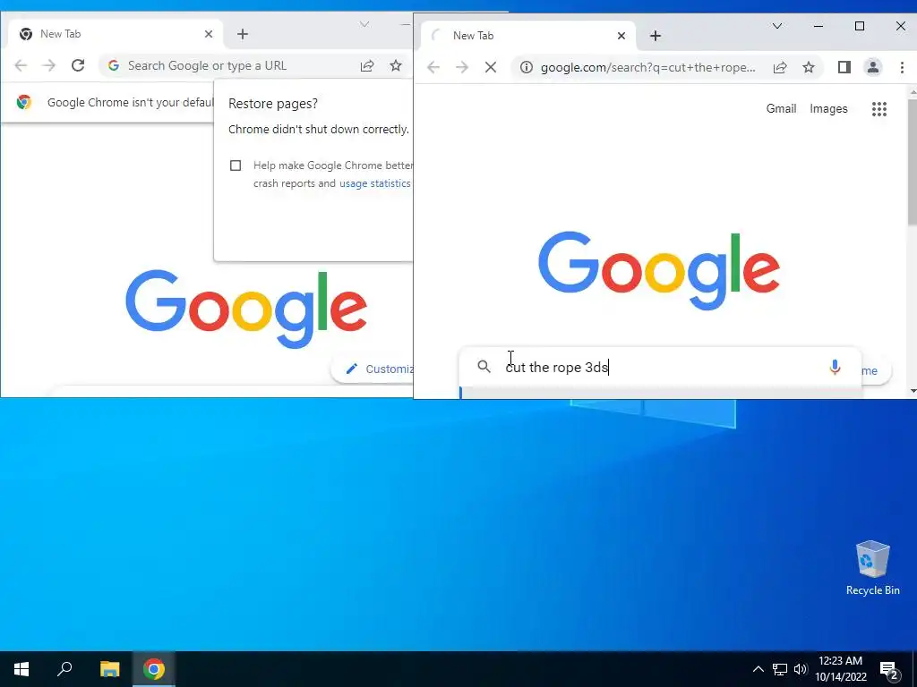Open Images link
Screen dimensions: 917x687
tap(828, 108)
